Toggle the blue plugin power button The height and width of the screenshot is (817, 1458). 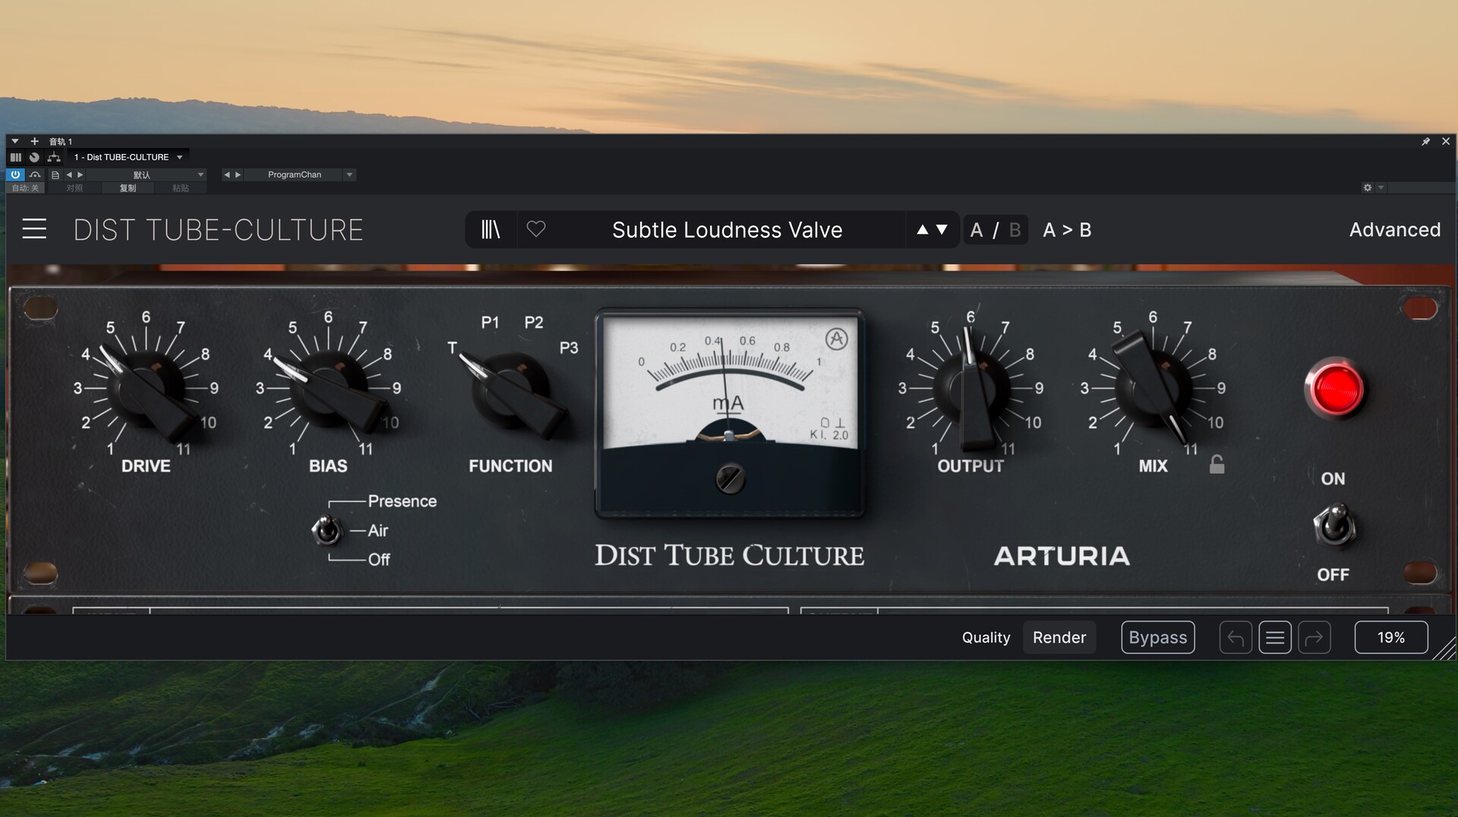coord(15,175)
